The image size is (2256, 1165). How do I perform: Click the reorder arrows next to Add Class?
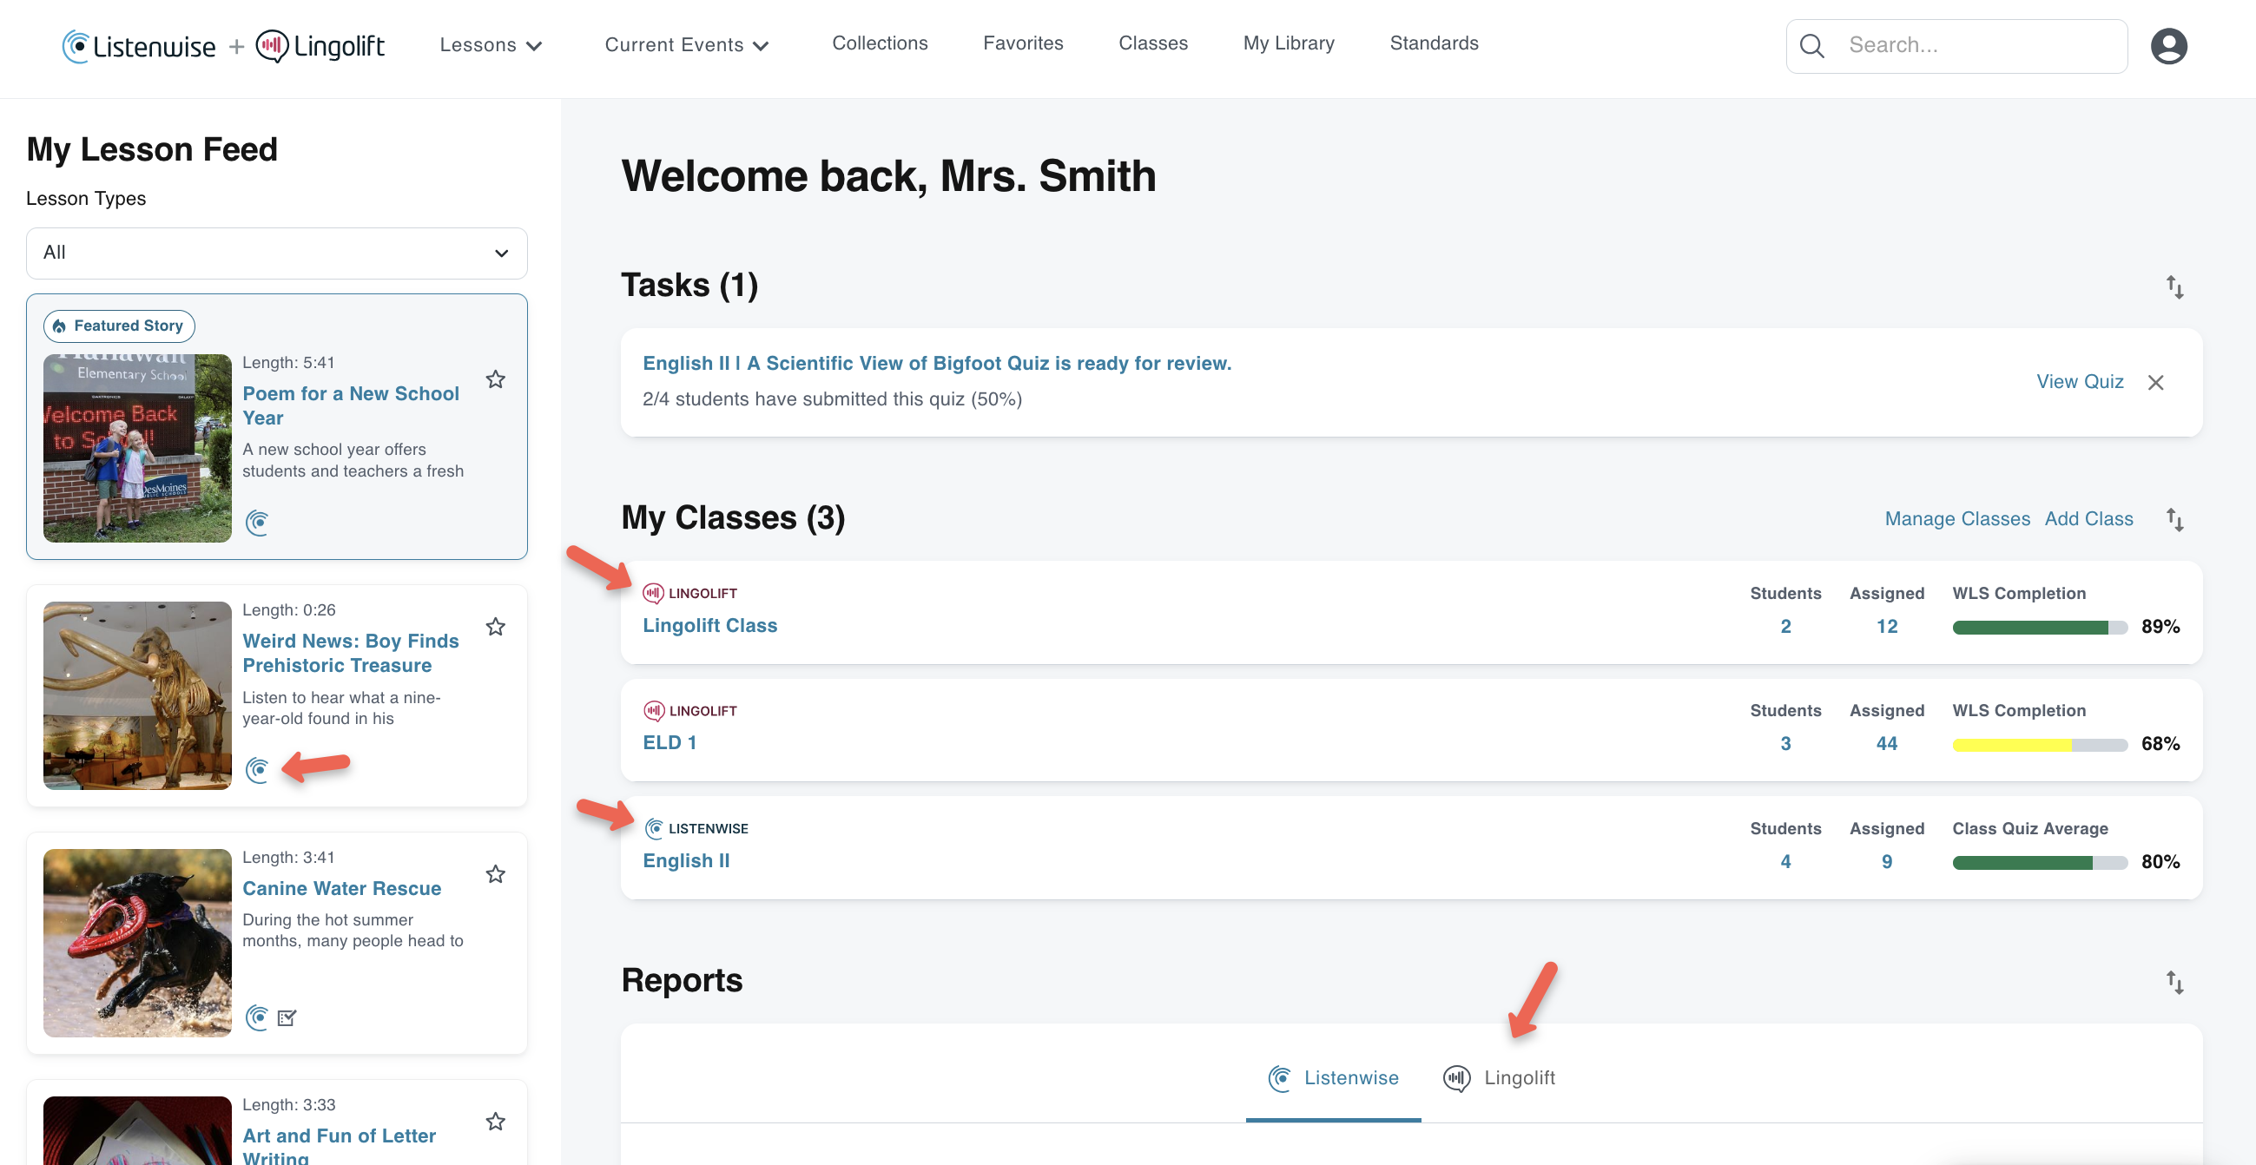pos(2174,520)
